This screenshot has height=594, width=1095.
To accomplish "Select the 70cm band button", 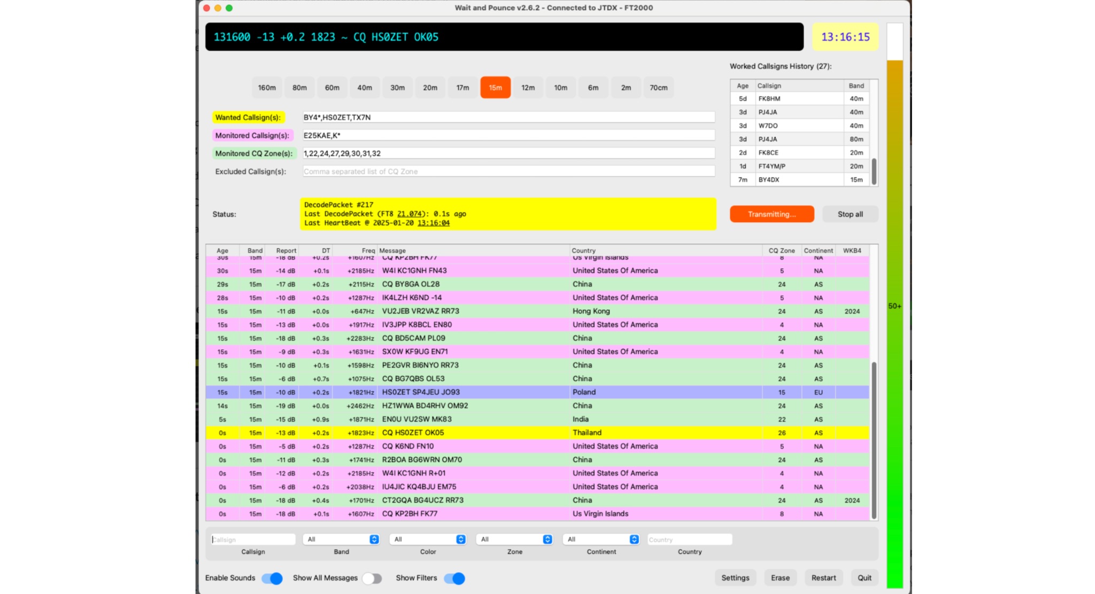I will (658, 88).
